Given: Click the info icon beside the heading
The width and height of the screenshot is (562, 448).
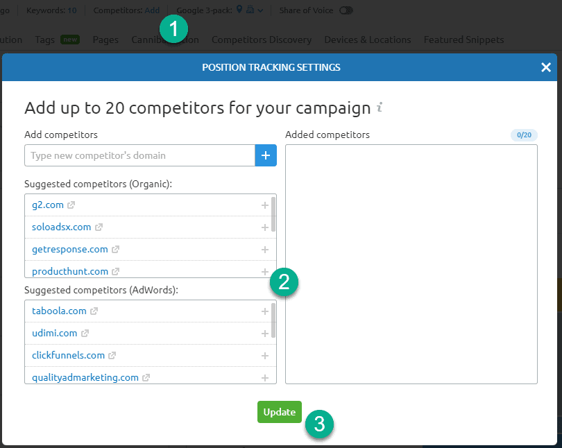Looking at the screenshot, I should (x=380, y=107).
